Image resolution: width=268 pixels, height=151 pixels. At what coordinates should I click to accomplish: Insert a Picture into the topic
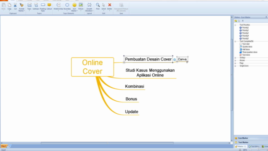point(81,5)
